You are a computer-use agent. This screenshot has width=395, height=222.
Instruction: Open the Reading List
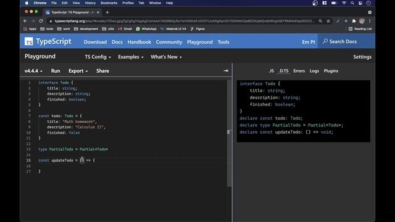coord(360,29)
